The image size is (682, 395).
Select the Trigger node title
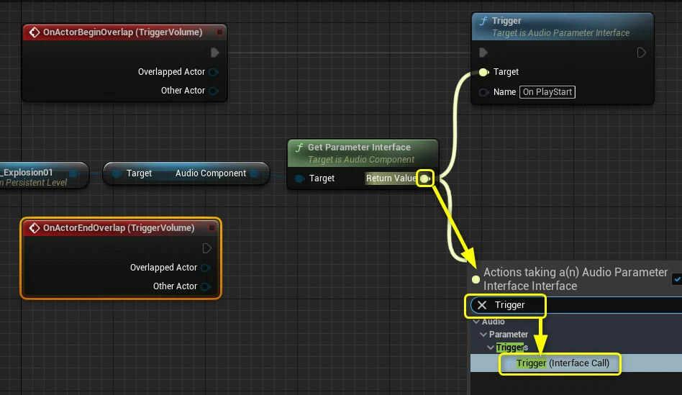506,21
